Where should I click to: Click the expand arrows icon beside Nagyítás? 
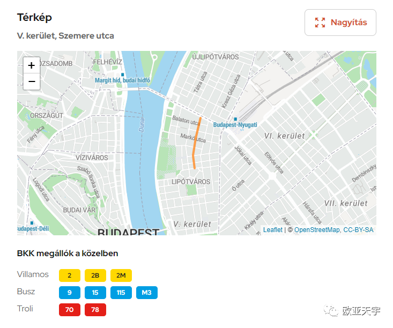320,23
